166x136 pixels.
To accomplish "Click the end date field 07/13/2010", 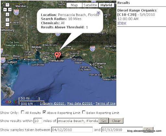I will [122, 130].
